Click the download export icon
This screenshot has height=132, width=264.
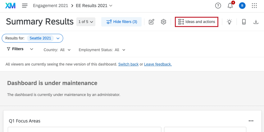pyautogui.click(x=256, y=22)
